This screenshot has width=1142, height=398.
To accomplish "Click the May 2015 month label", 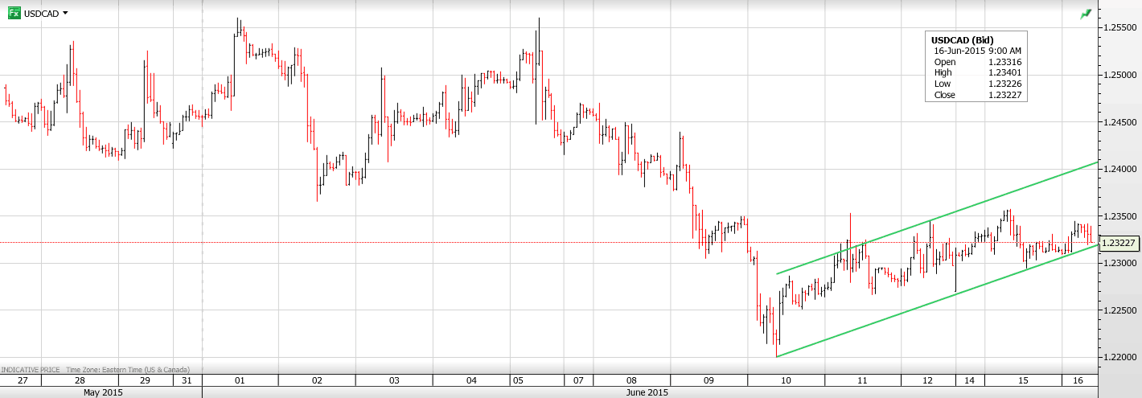I will coord(101,392).
